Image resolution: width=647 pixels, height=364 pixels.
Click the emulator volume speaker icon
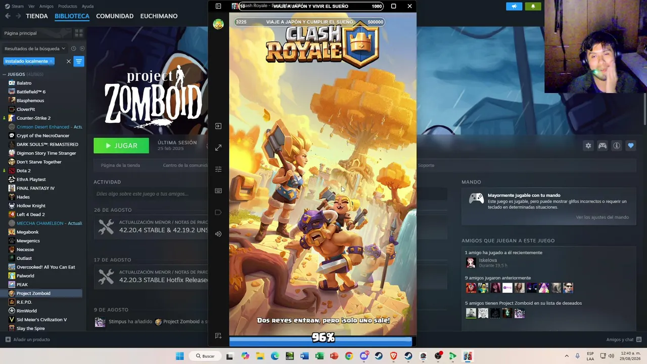218,234
